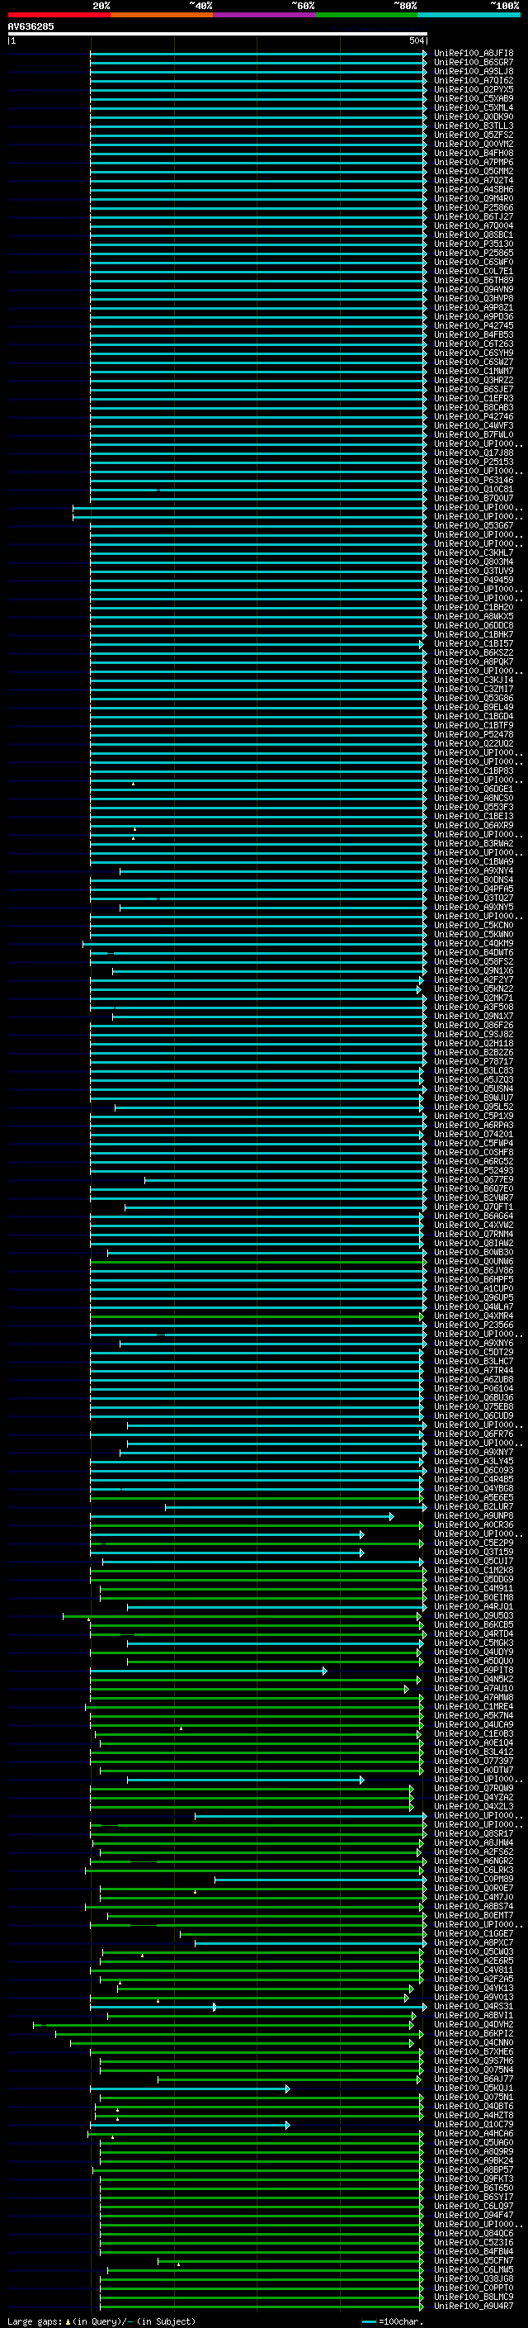Select UniRef100_B6AG64 entry
The image size is (528, 2328).
(x=474, y=1216)
